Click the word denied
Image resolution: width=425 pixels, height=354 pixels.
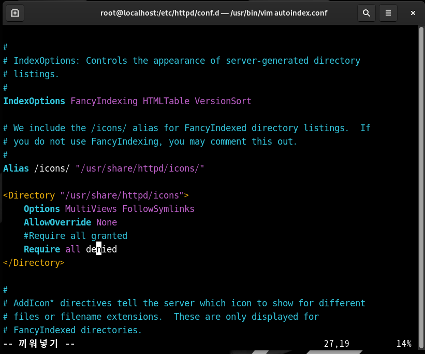[x=101, y=249]
